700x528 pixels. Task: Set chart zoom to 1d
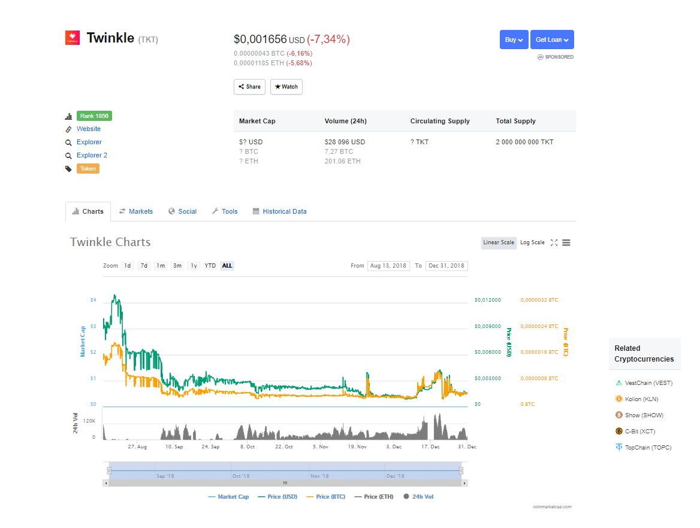click(128, 266)
